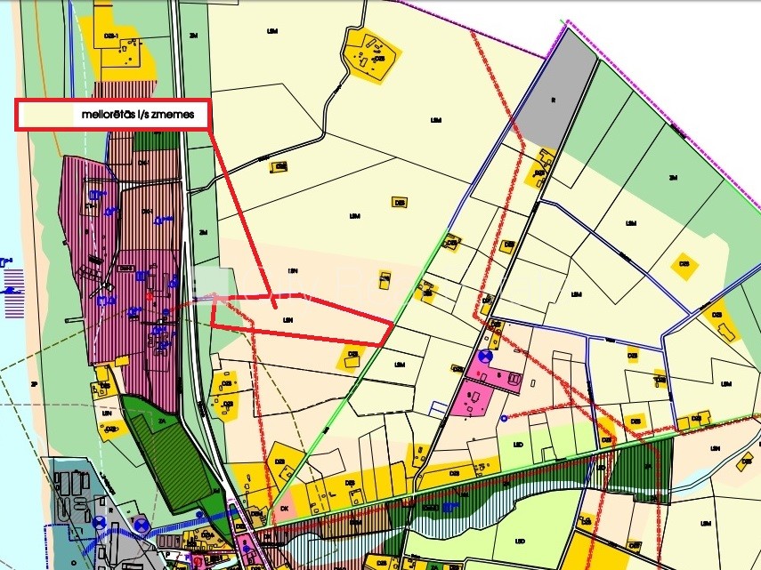
Task: Click the blue circle icon at bottom left
Action: click(x=140, y=525)
